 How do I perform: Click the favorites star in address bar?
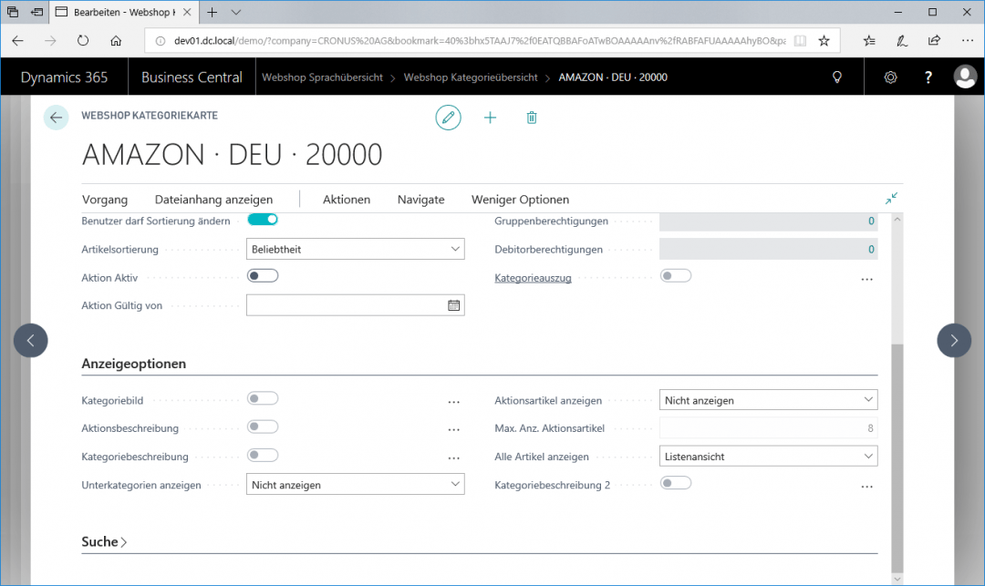(824, 41)
